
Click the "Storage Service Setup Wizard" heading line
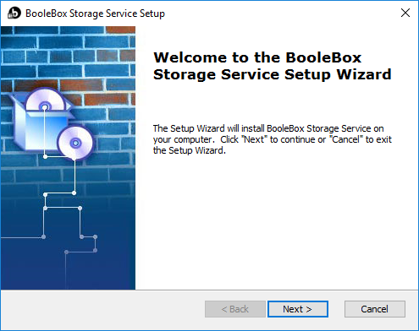[x=273, y=75]
